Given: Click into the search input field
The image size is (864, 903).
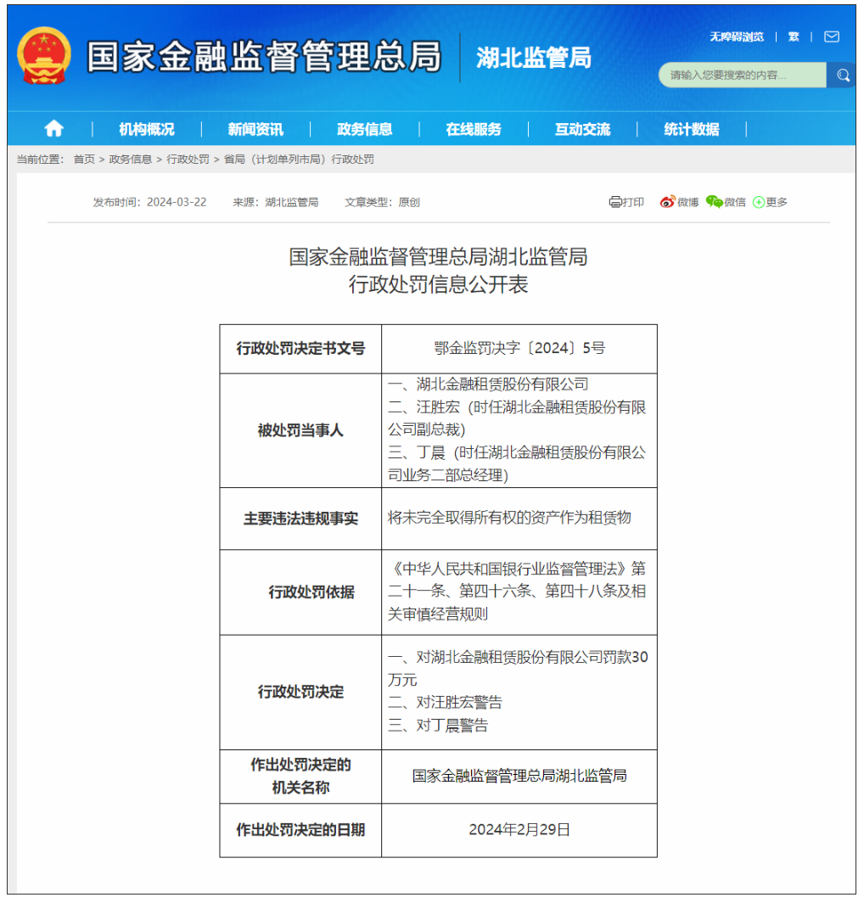Looking at the screenshot, I should 743,76.
